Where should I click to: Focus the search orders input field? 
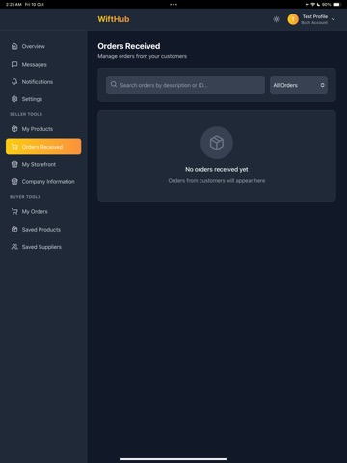(185, 85)
